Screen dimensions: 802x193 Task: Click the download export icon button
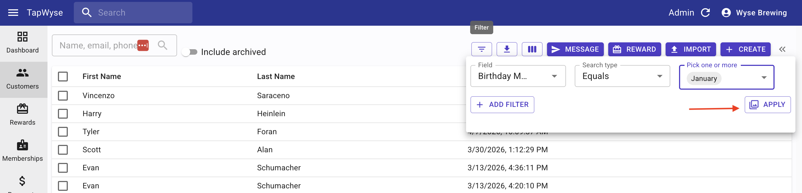pyautogui.click(x=507, y=49)
